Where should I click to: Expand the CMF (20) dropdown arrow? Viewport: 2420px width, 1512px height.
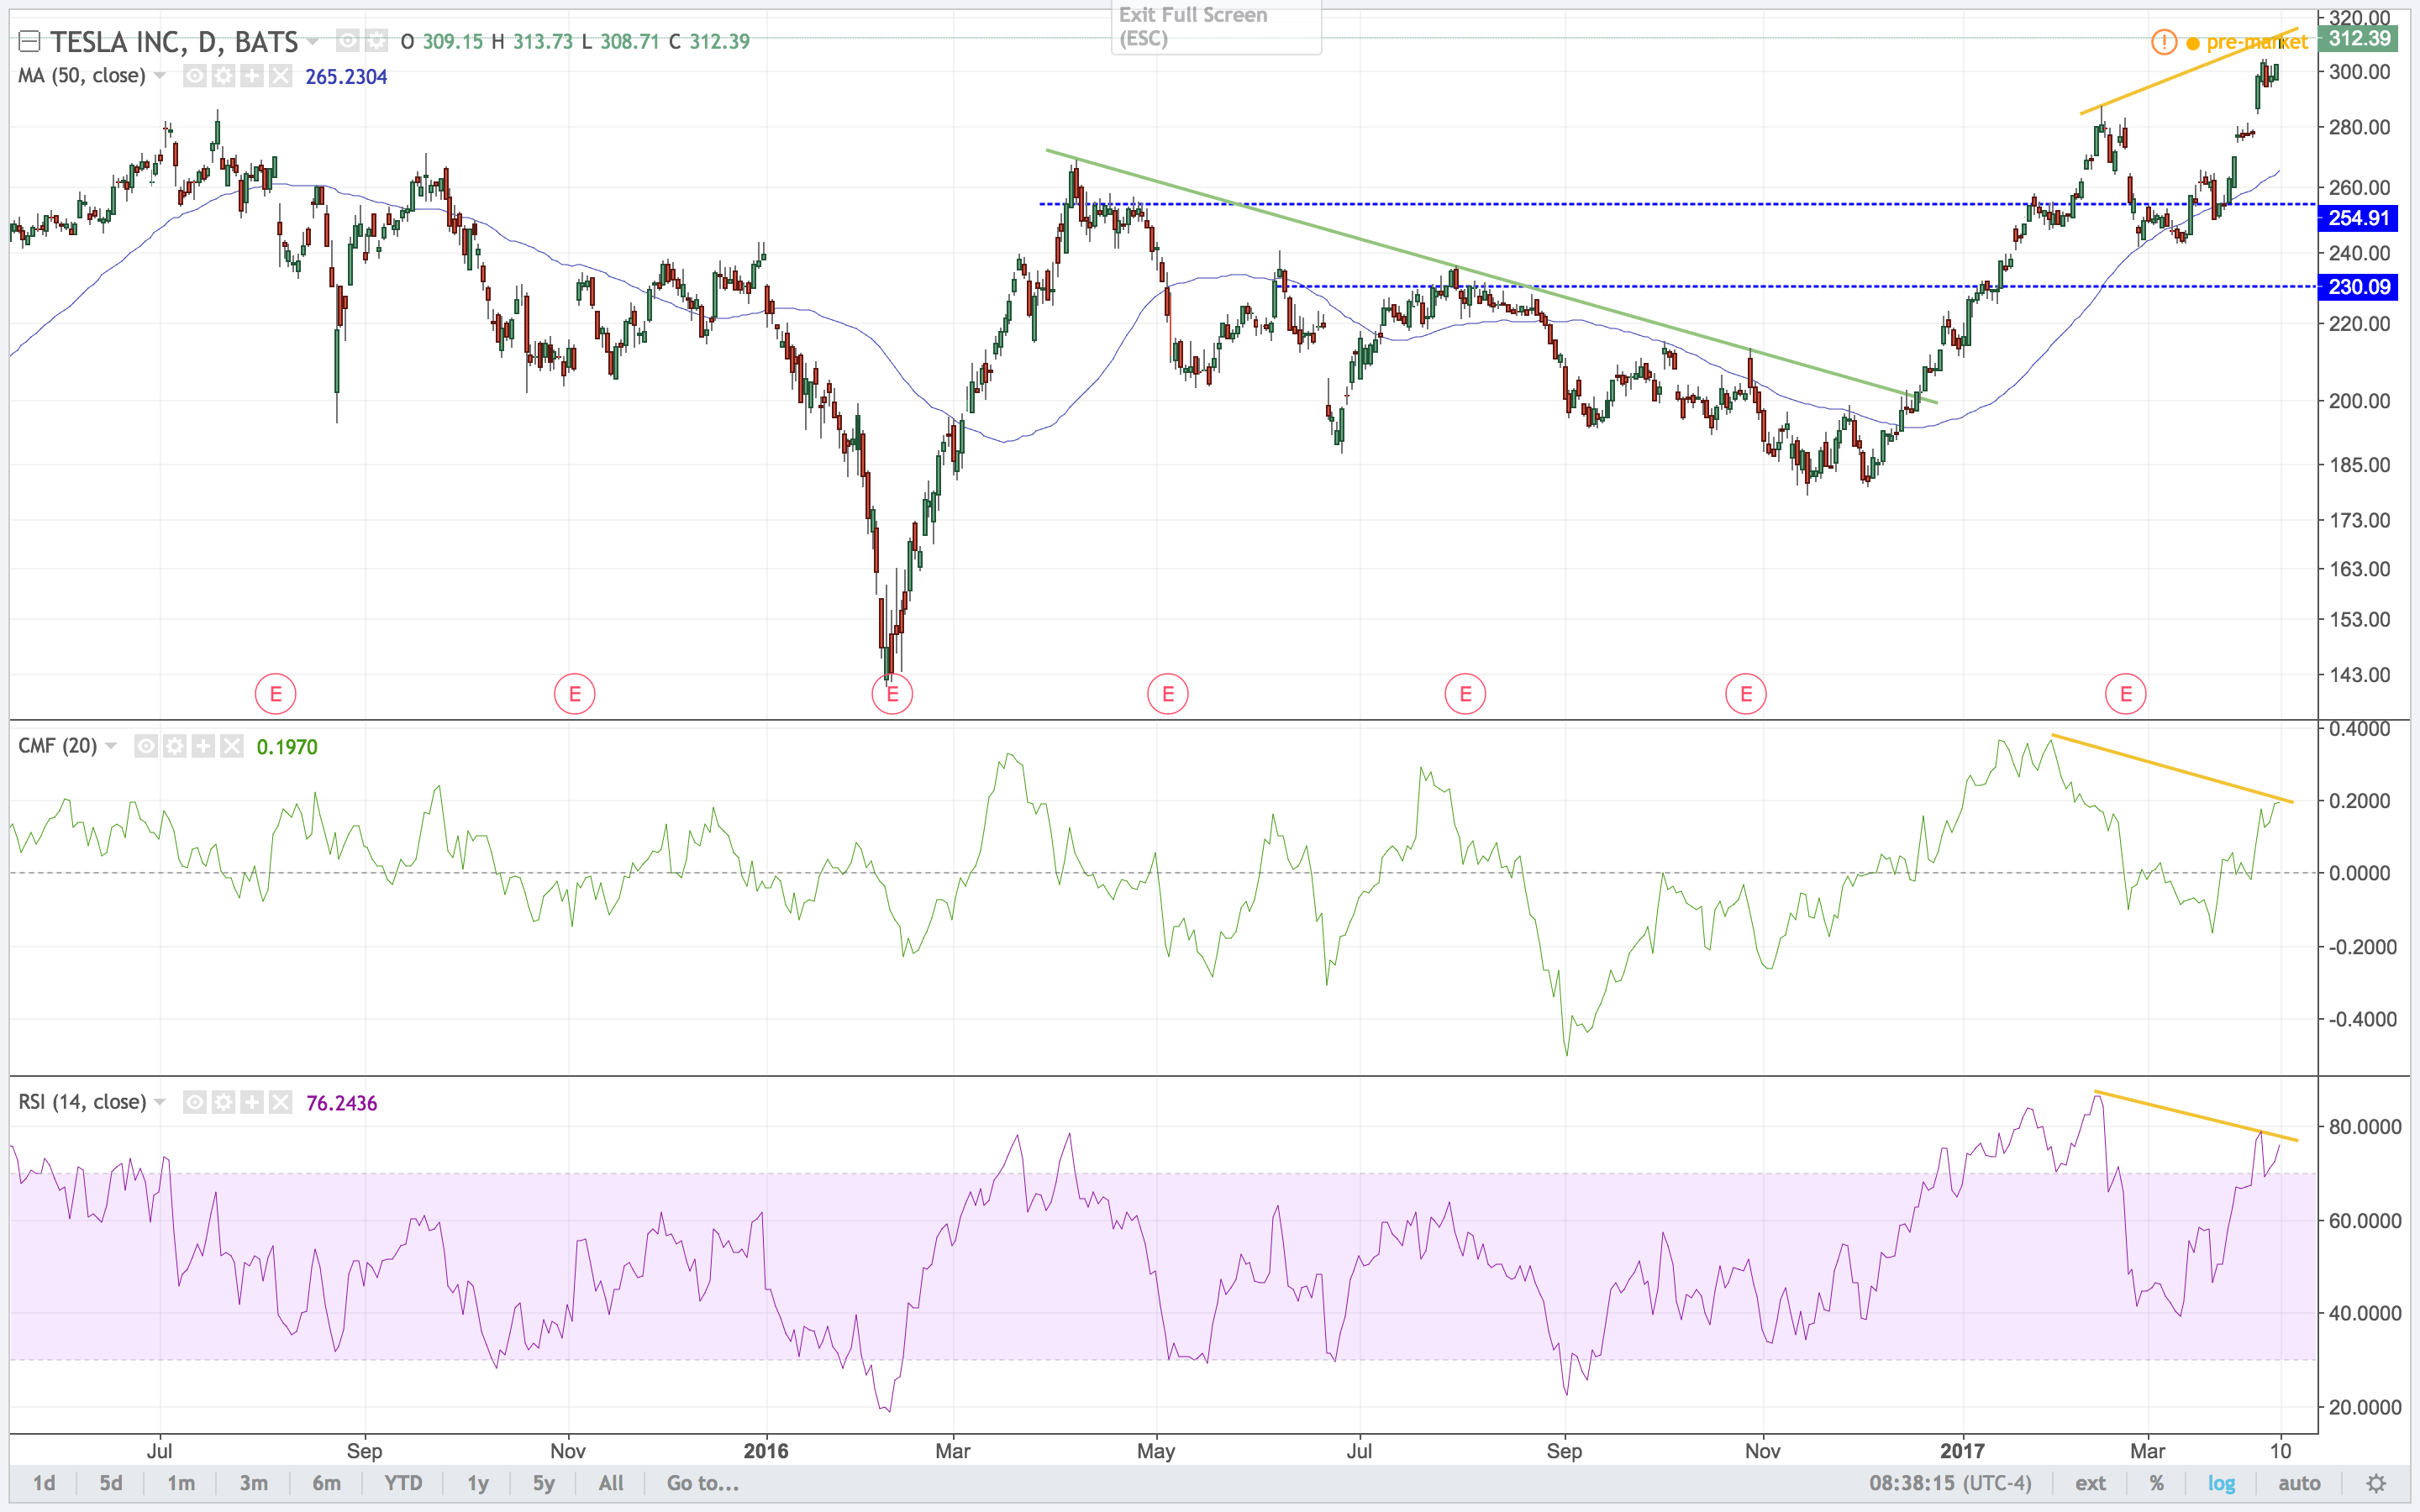(111, 746)
